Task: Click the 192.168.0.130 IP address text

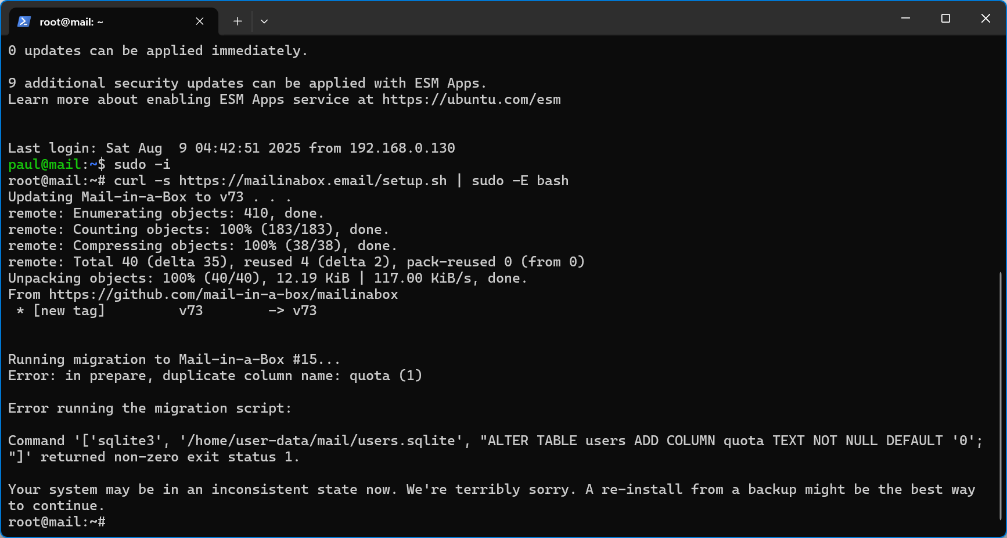Action: [x=402, y=148]
